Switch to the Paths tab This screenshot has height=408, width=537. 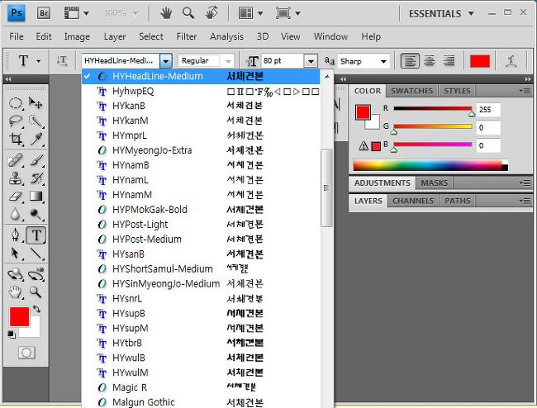click(458, 201)
